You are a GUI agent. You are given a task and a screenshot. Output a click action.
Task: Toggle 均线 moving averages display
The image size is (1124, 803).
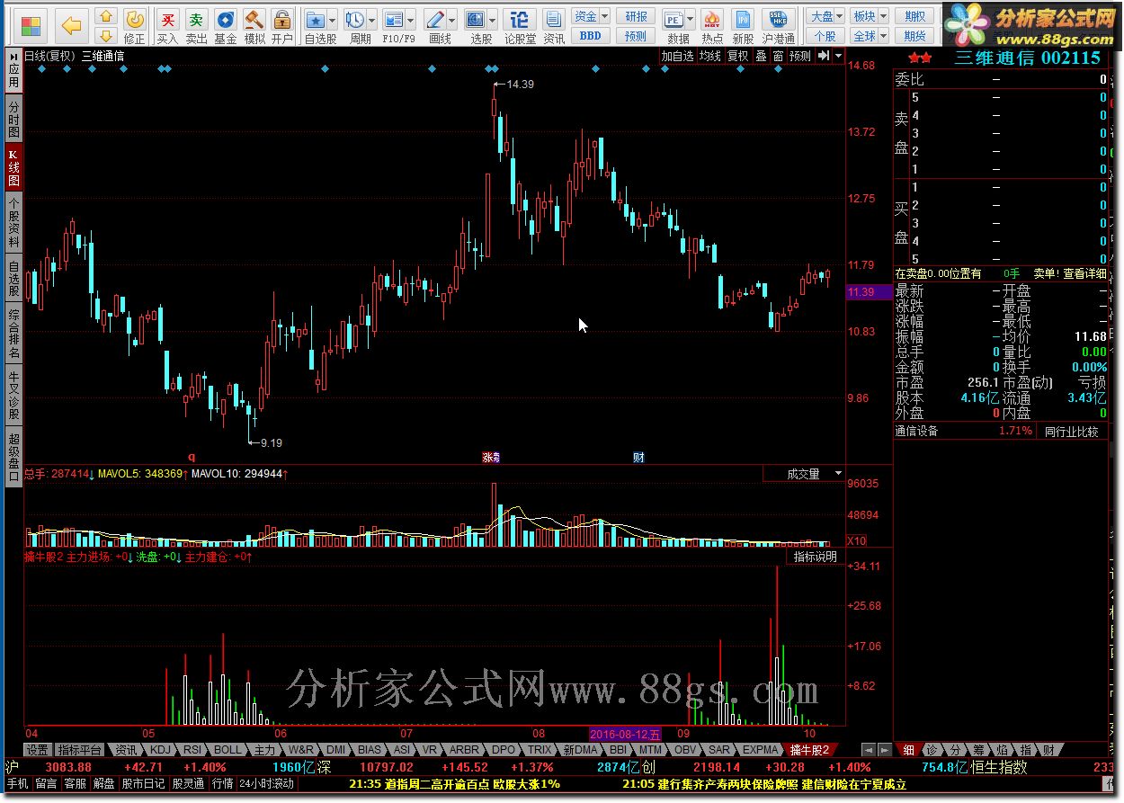click(710, 56)
